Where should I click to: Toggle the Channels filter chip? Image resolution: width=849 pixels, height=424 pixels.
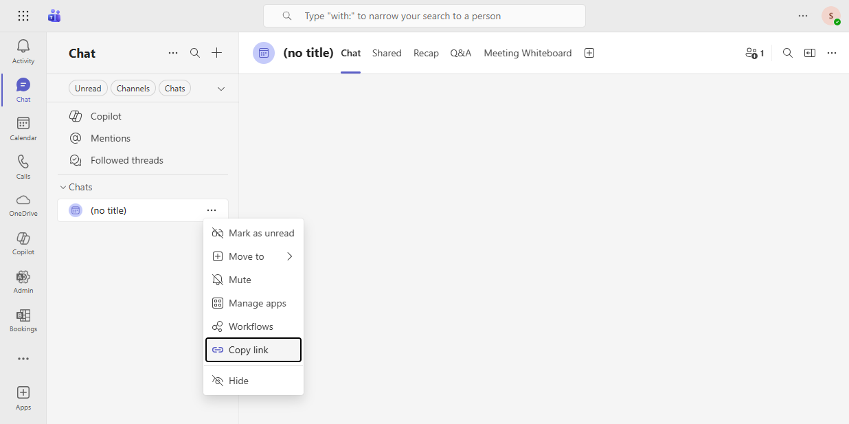133,89
